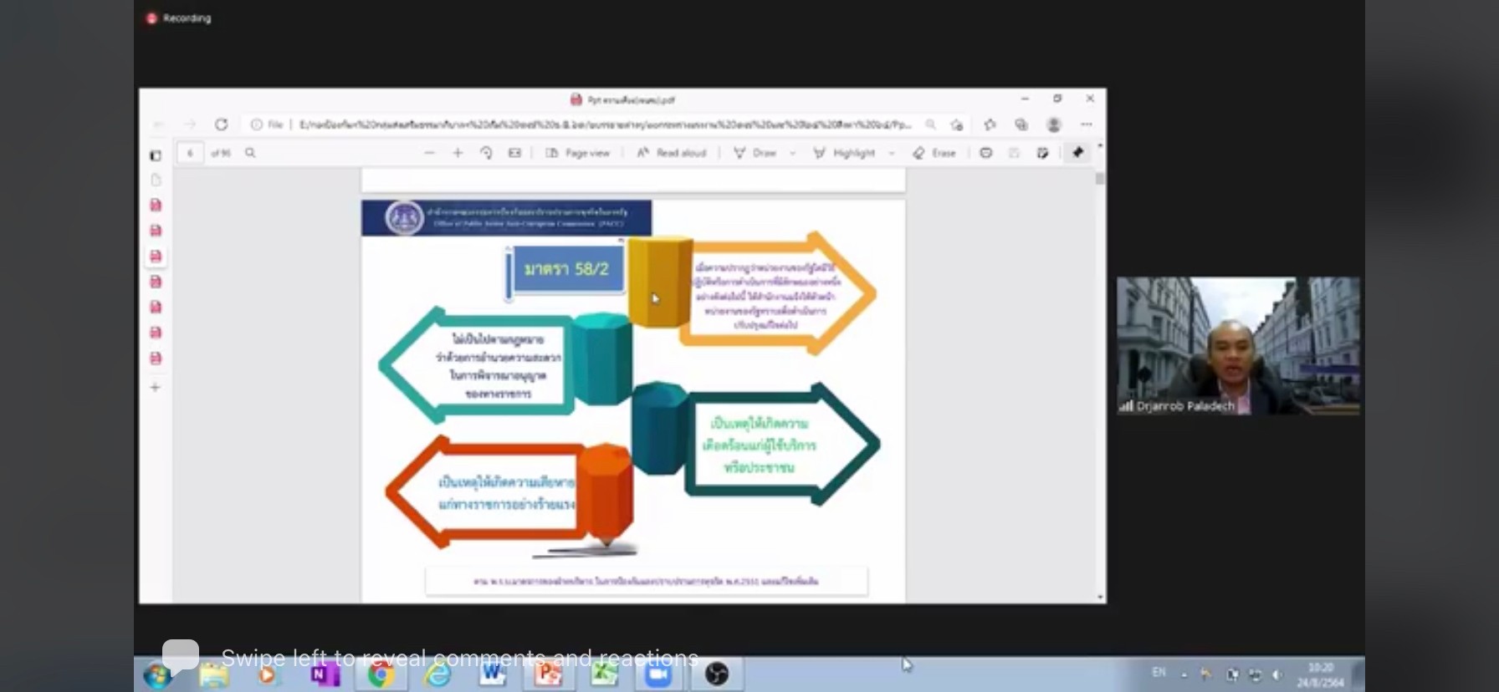Select the Erase tool
The height and width of the screenshot is (692, 1499).
934,153
